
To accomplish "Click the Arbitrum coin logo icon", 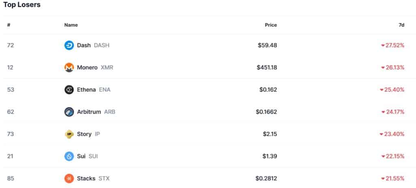I will [69, 112].
